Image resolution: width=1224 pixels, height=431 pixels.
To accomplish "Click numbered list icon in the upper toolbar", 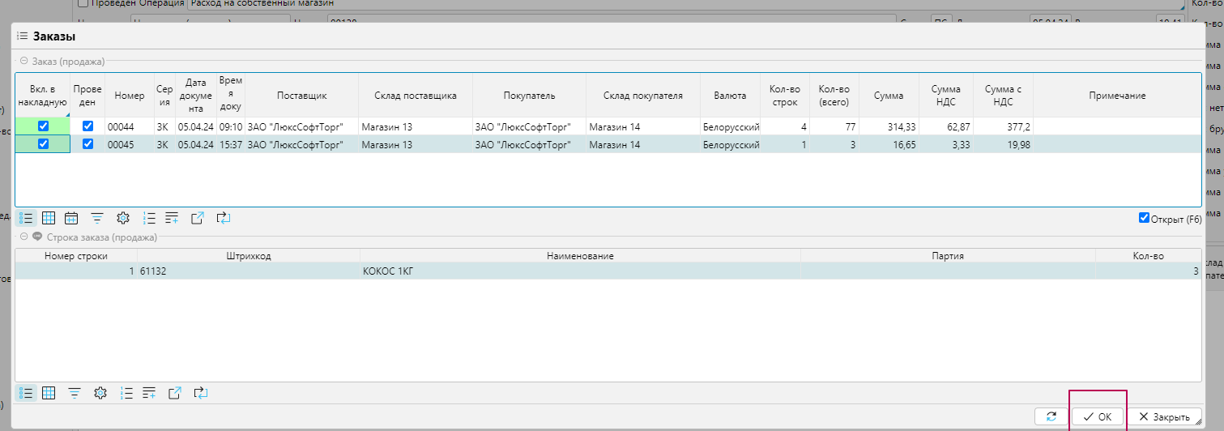I will tap(149, 218).
